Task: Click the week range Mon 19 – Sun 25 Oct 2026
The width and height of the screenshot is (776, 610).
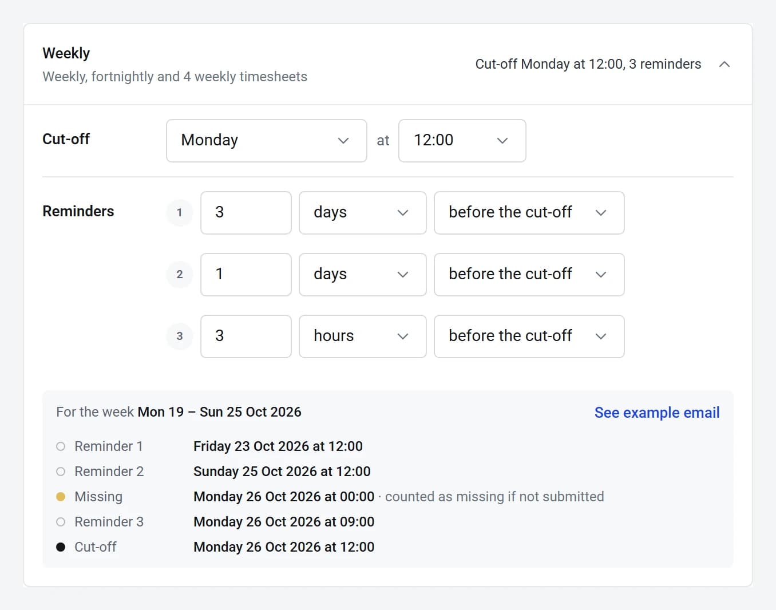Action: 220,412
